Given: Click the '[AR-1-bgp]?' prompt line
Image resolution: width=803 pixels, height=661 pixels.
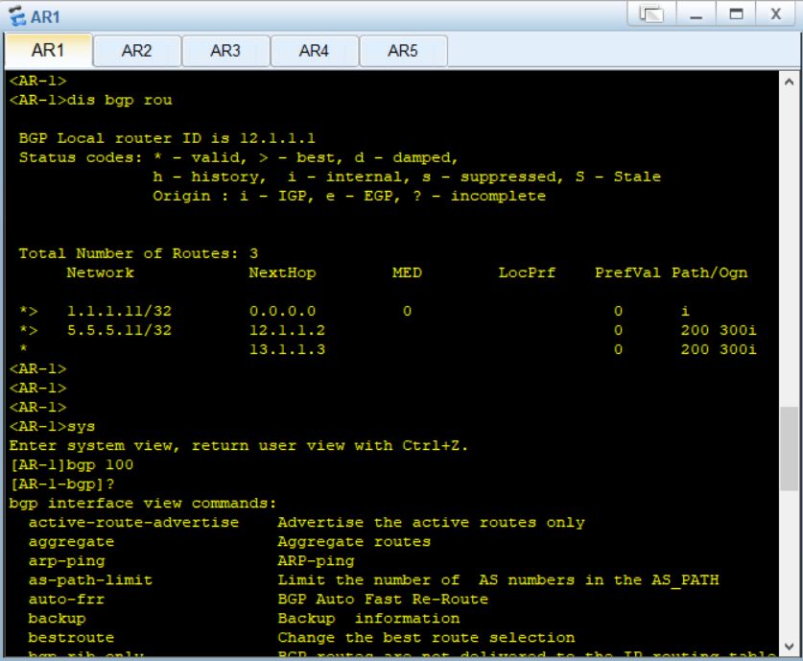Looking at the screenshot, I should pyautogui.click(x=62, y=484).
